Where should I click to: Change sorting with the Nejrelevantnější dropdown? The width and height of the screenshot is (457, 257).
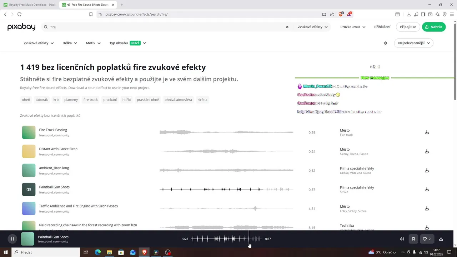(413, 43)
